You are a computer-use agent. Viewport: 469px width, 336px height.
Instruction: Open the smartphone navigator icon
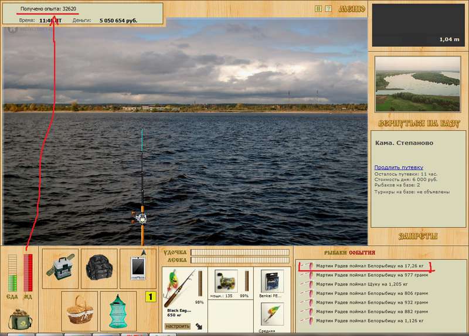(138, 269)
